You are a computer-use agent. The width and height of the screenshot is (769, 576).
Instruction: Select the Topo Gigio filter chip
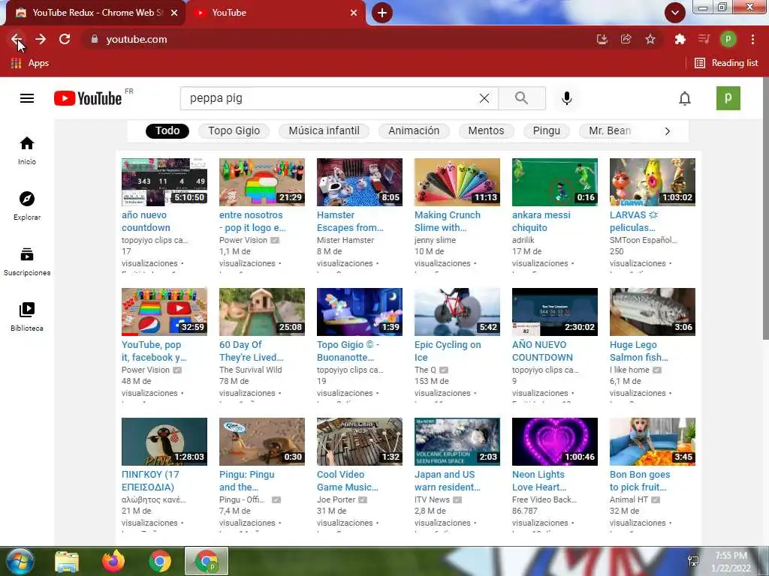tap(234, 130)
